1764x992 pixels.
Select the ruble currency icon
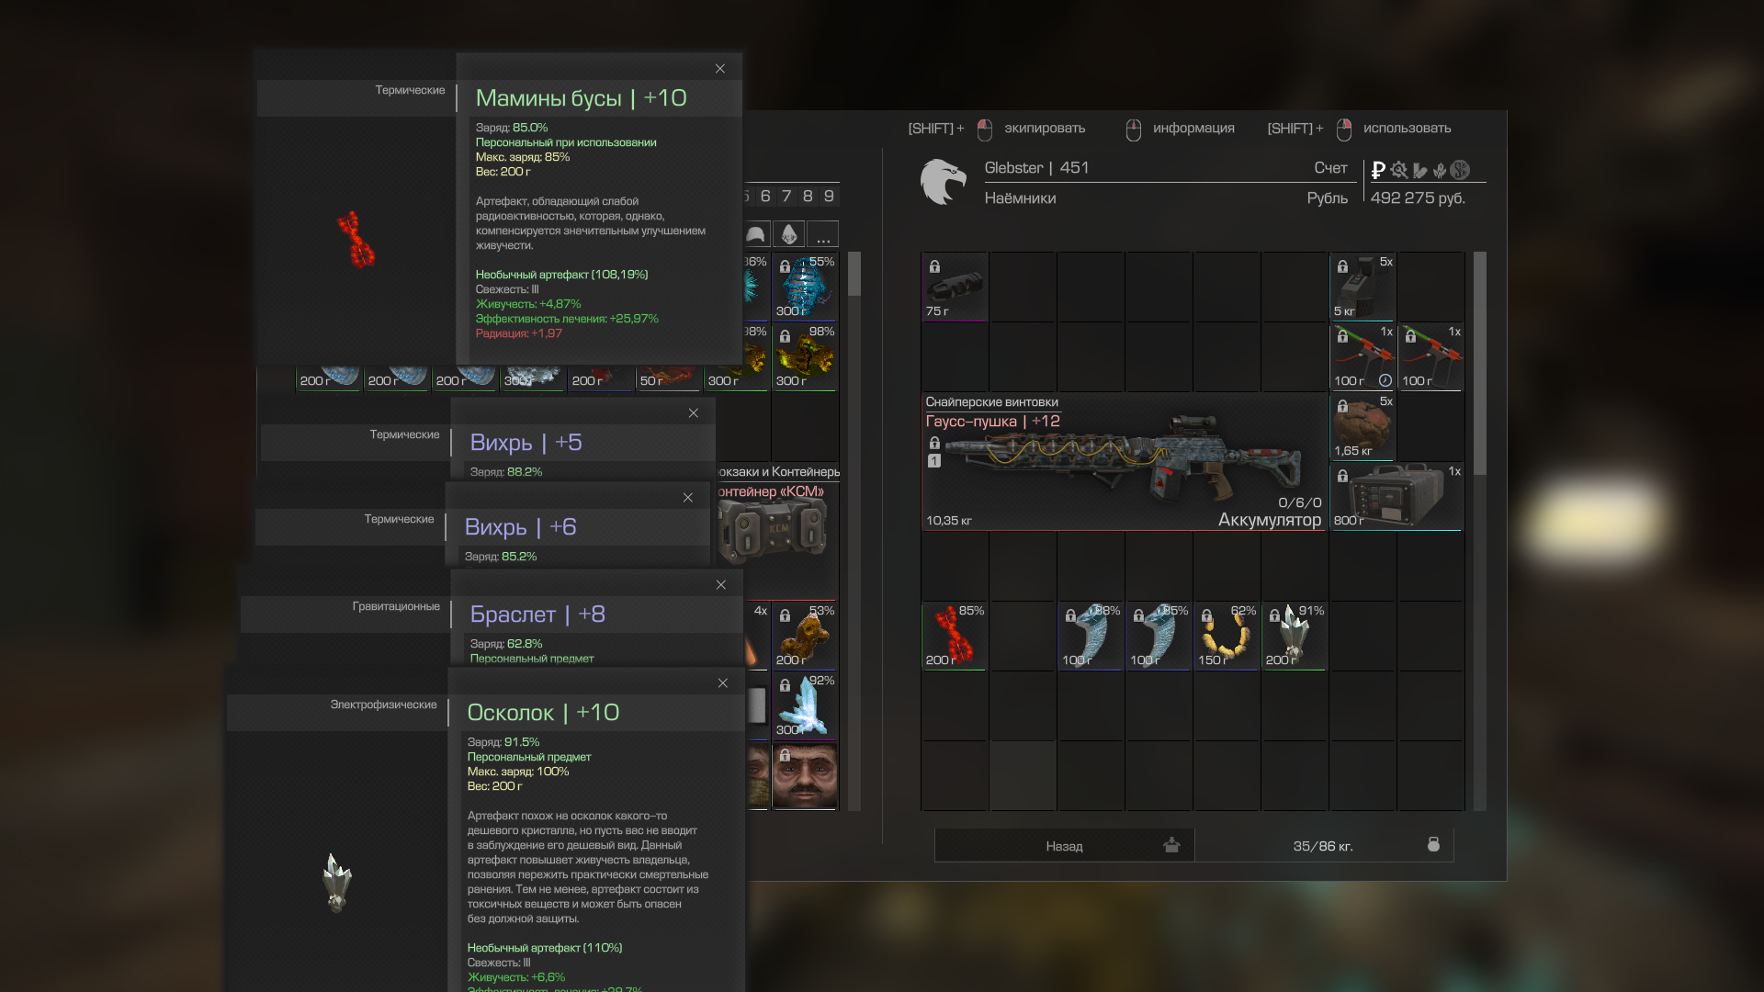pyautogui.click(x=1378, y=170)
